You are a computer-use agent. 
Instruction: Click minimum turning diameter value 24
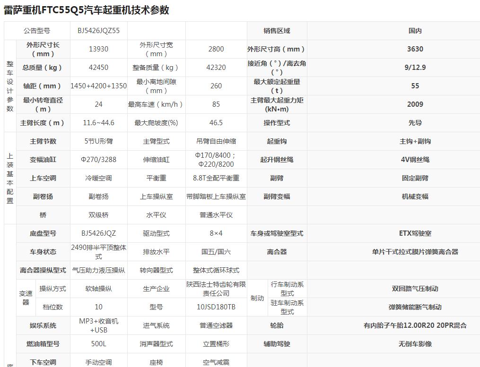click(98, 104)
